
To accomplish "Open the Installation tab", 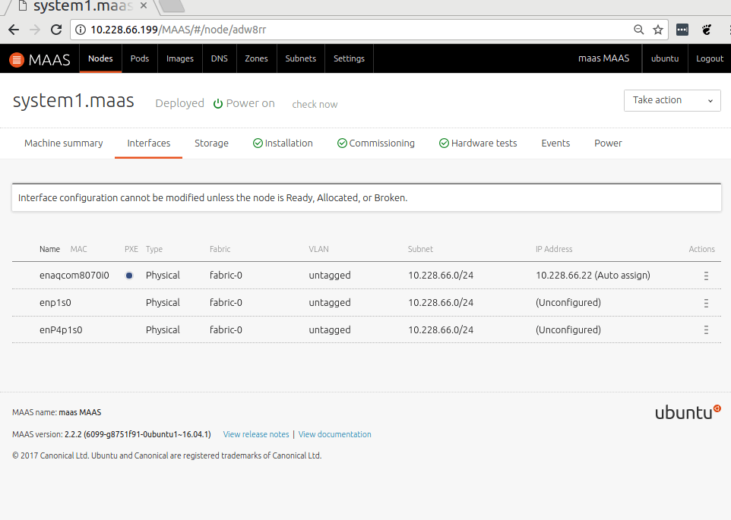I will (283, 143).
